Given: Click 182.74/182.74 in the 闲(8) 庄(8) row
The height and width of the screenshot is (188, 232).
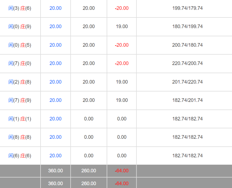Looking at the screenshot, I should [188, 137].
